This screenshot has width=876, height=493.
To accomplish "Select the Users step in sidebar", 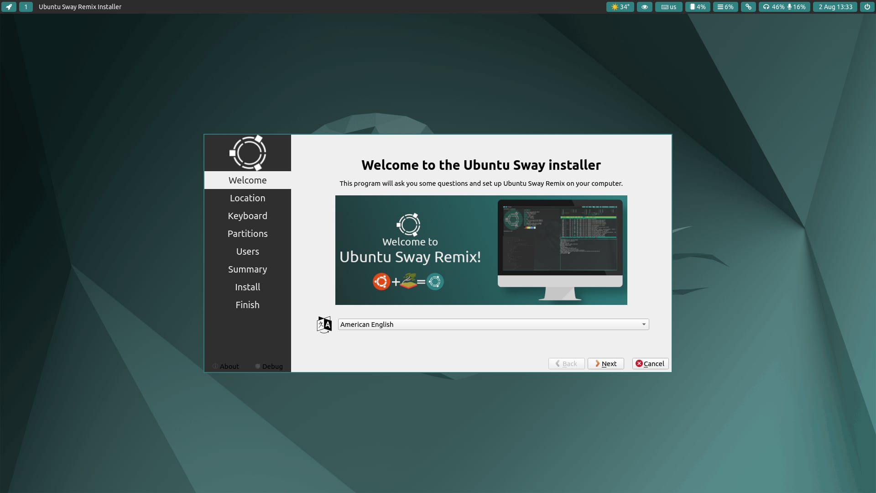I will point(248,252).
